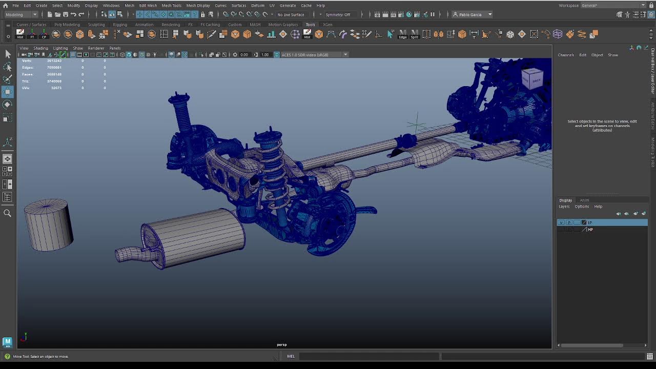The width and height of the screenshot is (656, 369).
Task: Click the Redo arrow icon
Action: (81, 14)
